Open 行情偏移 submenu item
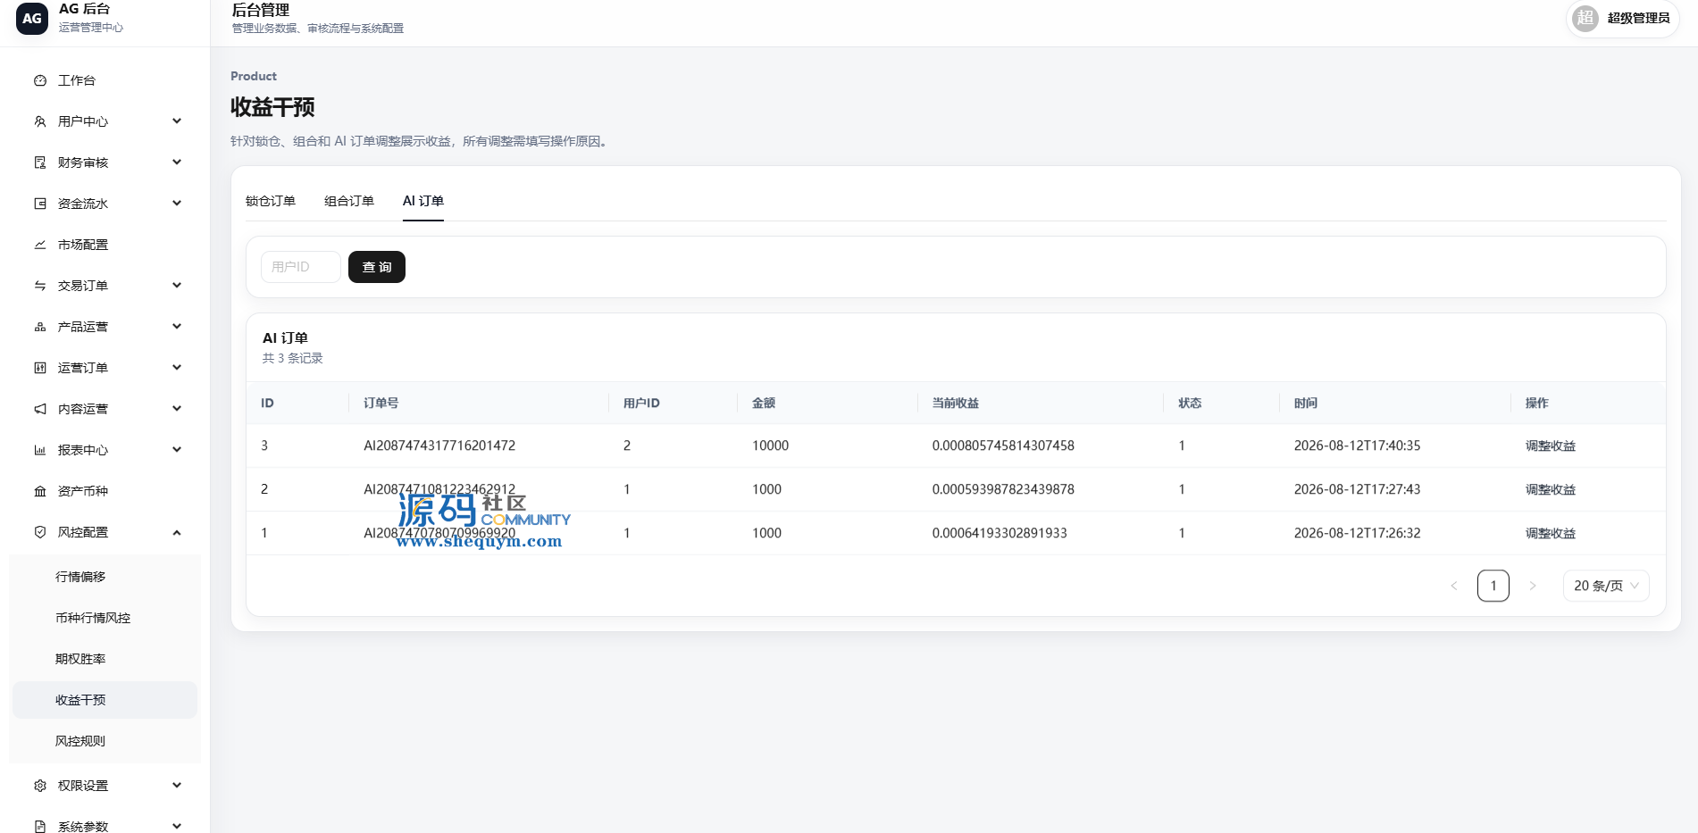 [x=105, y=577]
